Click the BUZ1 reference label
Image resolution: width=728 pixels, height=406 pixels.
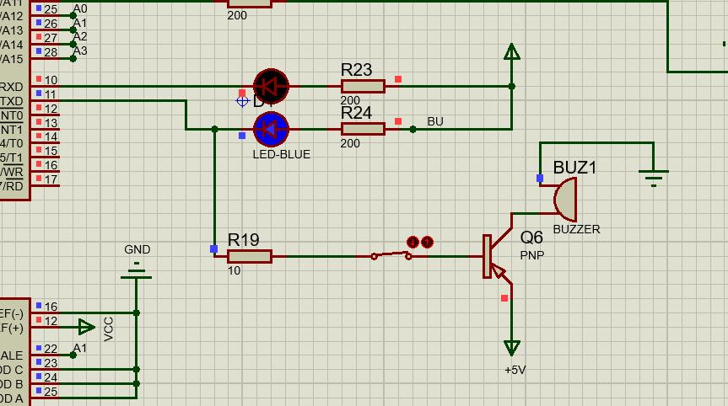tap(574, 168)
